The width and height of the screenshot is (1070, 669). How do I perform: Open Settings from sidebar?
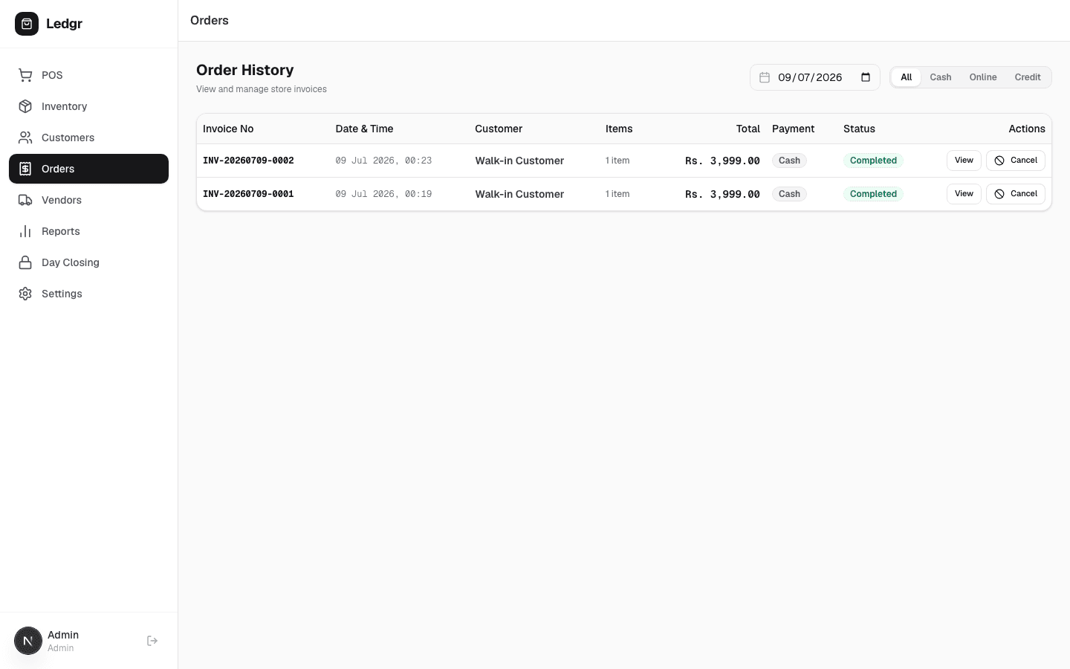88,294
